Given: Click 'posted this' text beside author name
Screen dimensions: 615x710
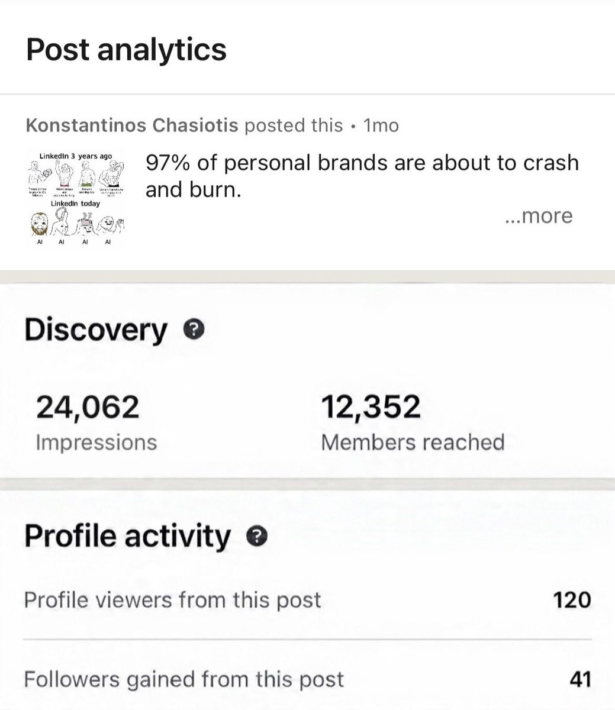Looking at the screenshot, I should pyautogui.click(x=294, y=125).
